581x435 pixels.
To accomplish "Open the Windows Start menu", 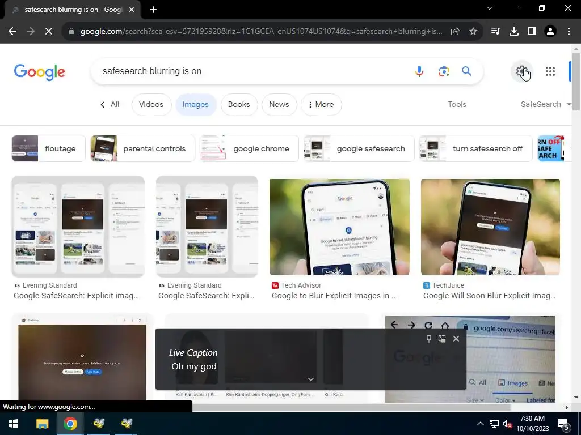I will coord(14,424).
